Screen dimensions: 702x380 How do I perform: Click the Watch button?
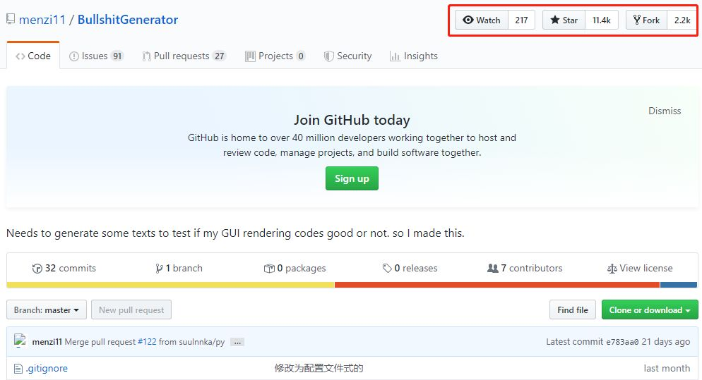click(482, 20)
